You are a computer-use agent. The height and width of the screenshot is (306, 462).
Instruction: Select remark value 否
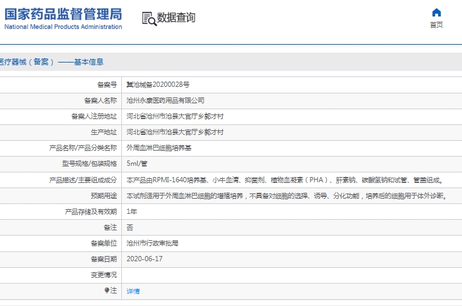click(x=130, y=228)
